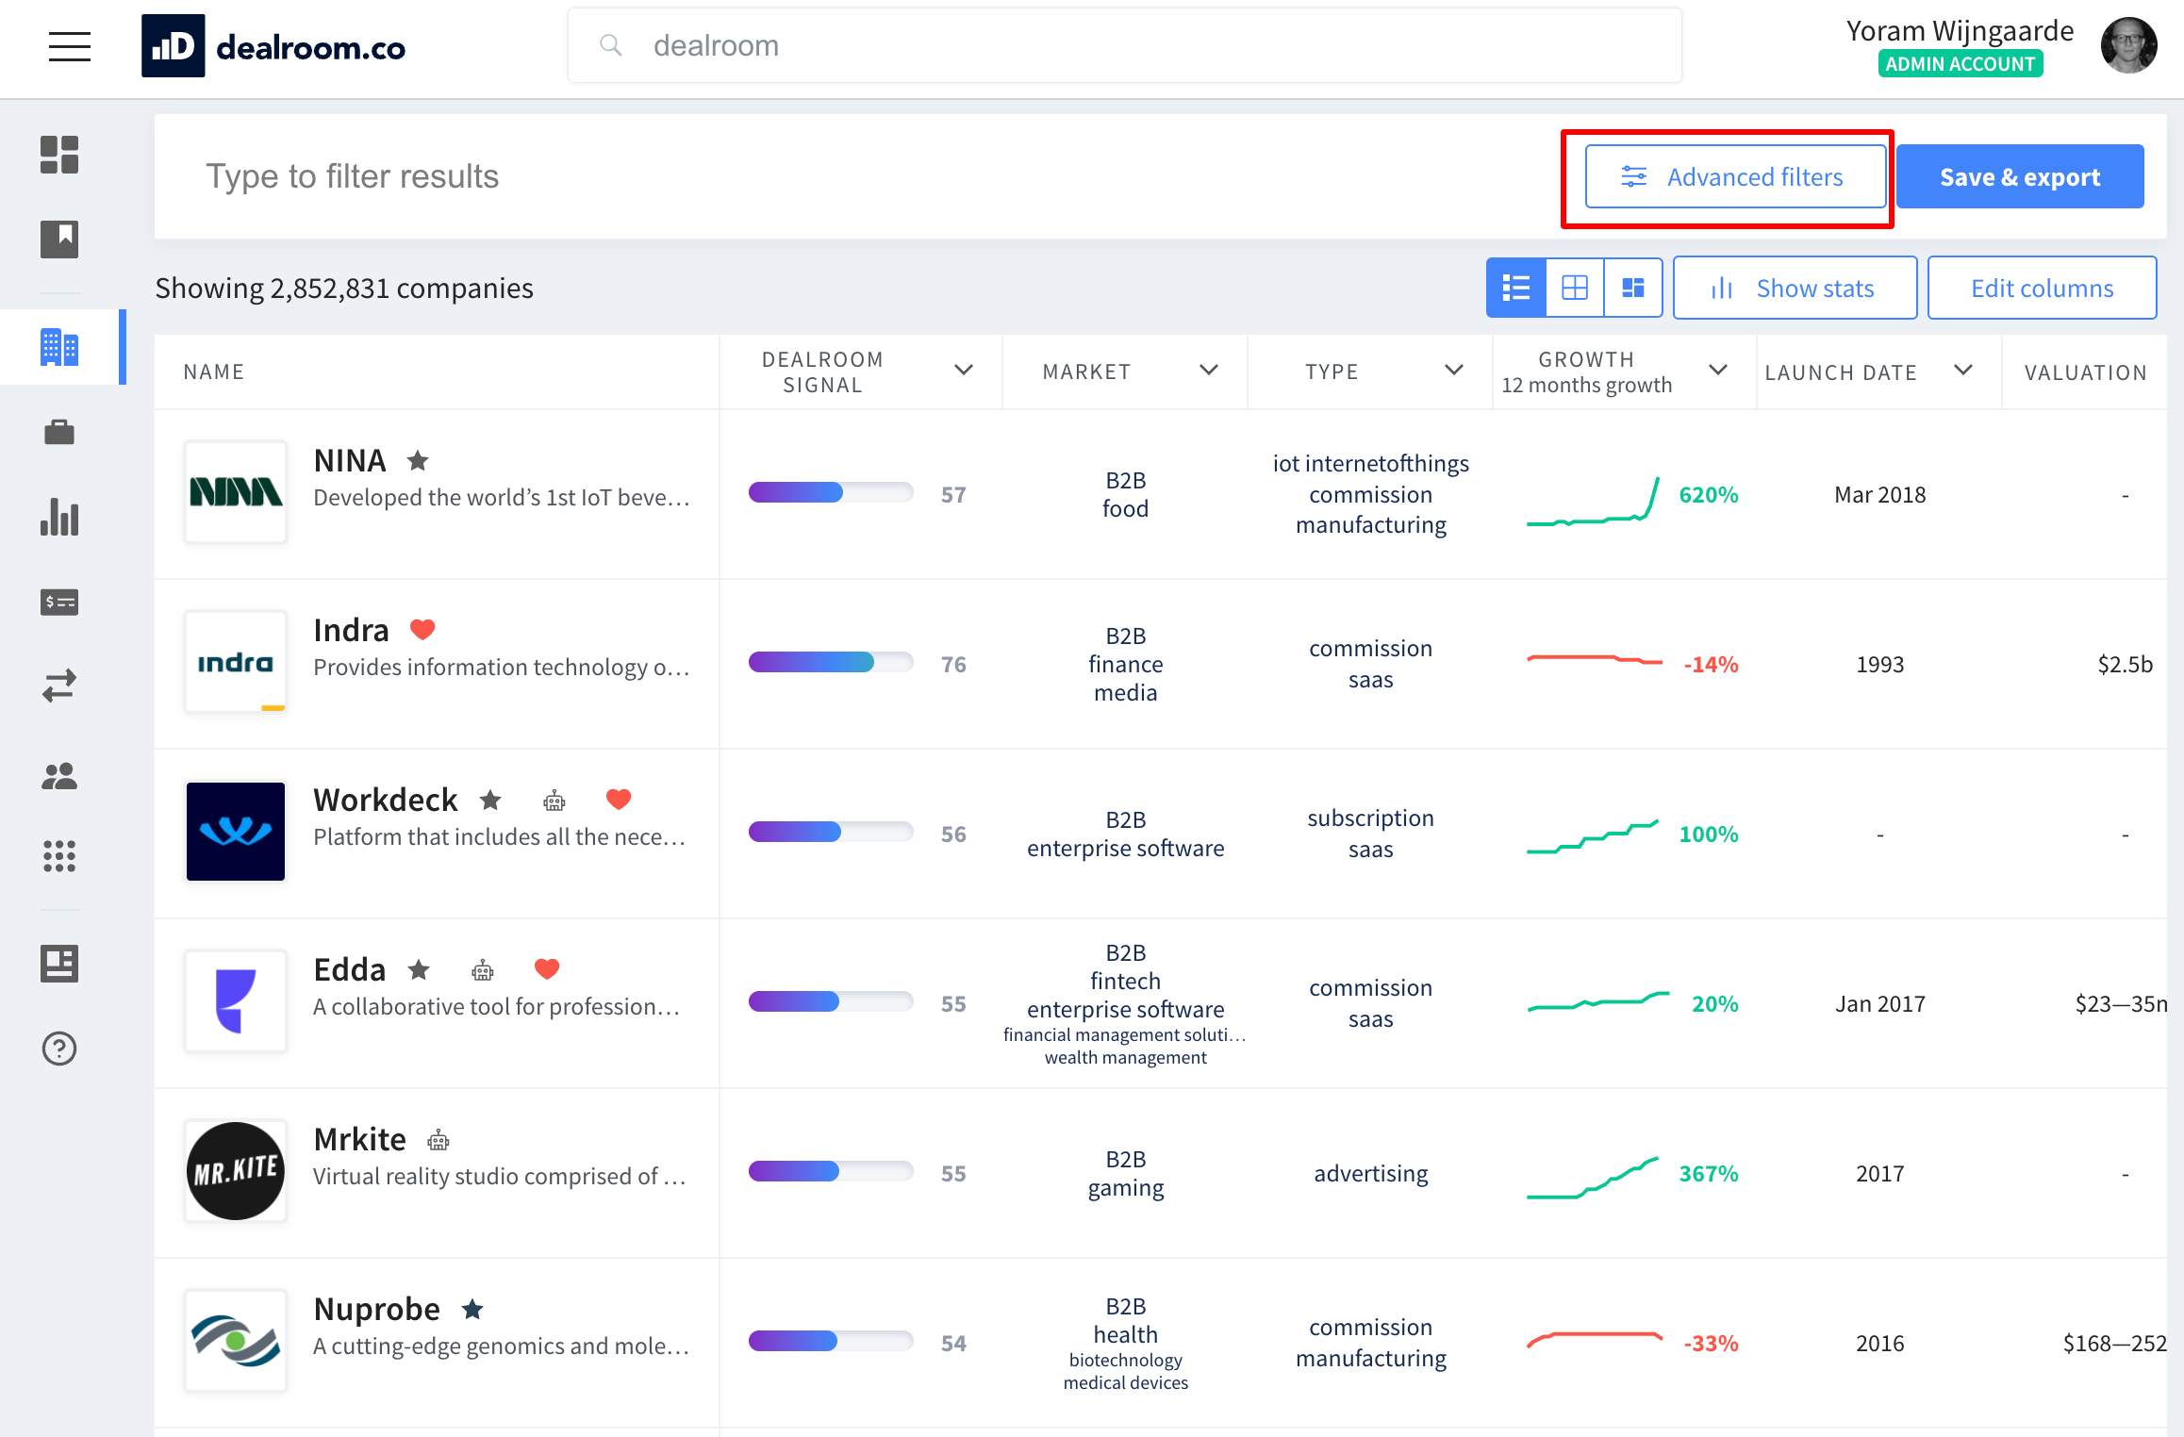Toggle the star next to Nuprobe
2184x1437 pixels.
pyautogui.click(x=472, y=1309)
